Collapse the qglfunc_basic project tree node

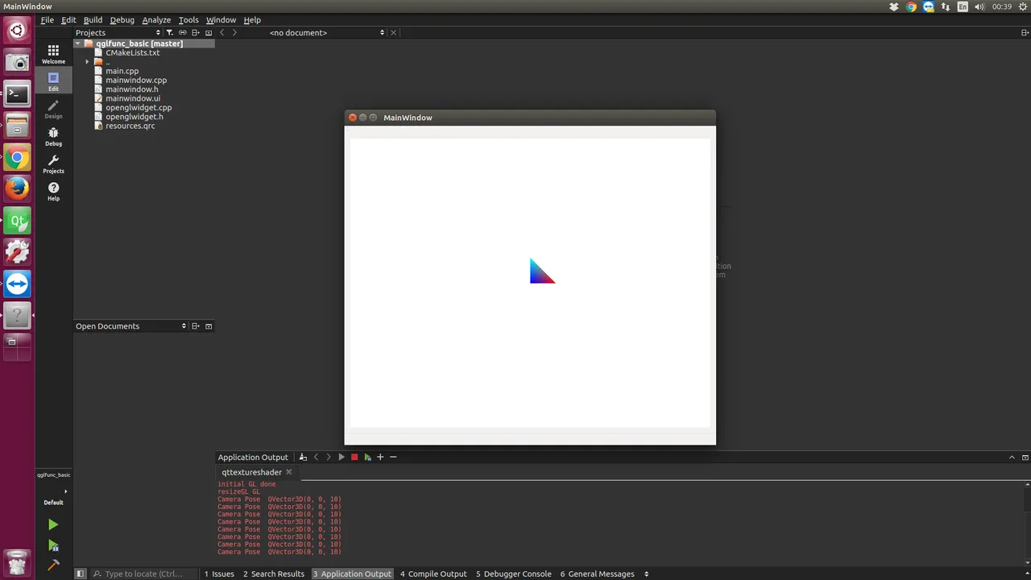[79, 43]
